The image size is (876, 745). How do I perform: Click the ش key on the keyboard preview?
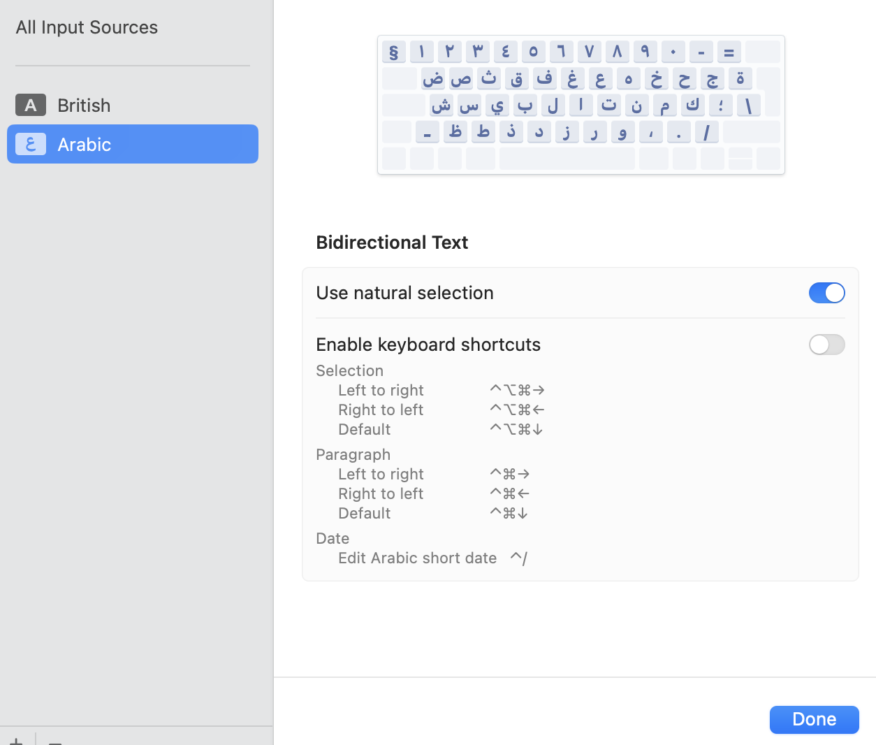point(443,105)
